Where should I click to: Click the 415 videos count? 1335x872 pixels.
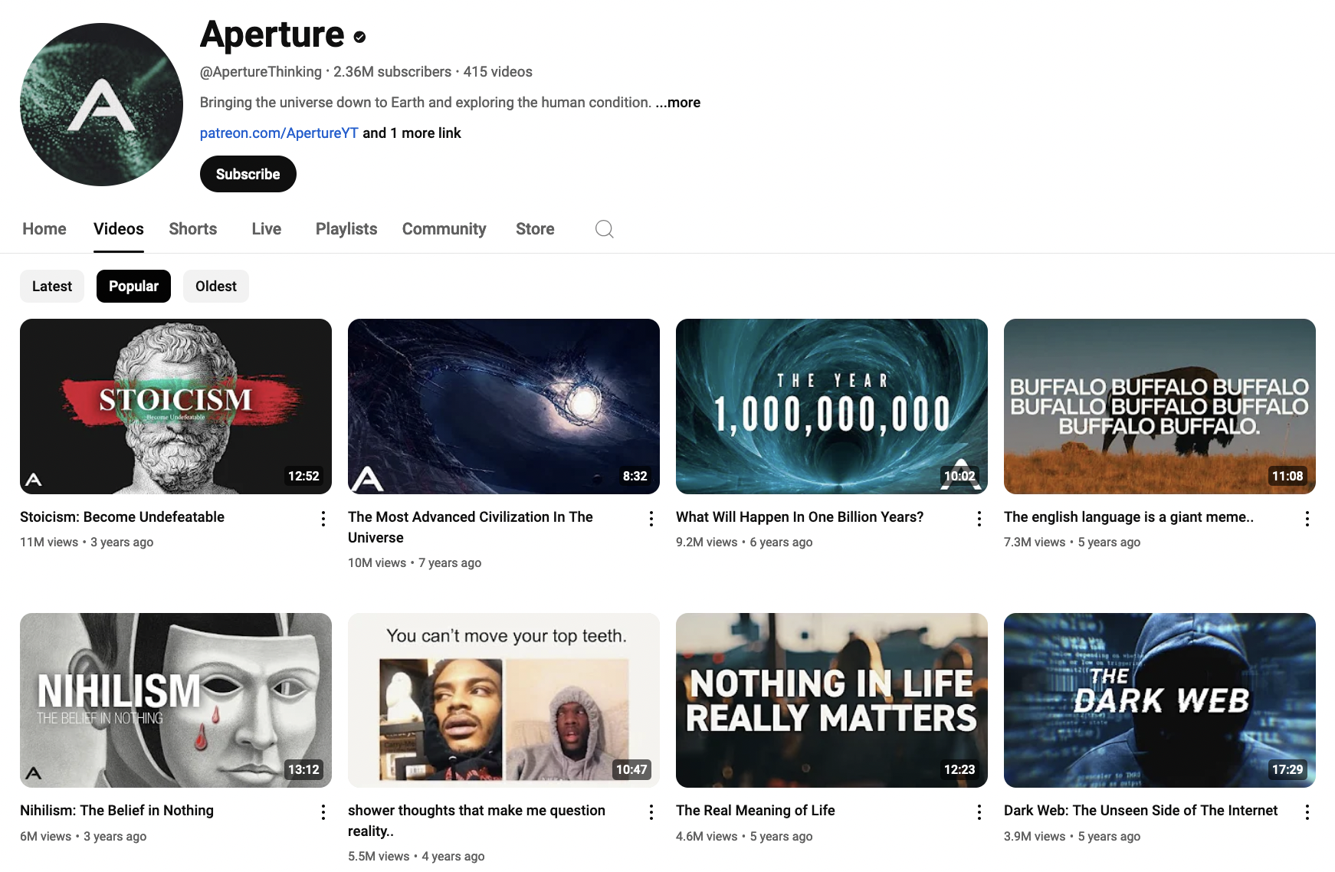tap(498, 72)
